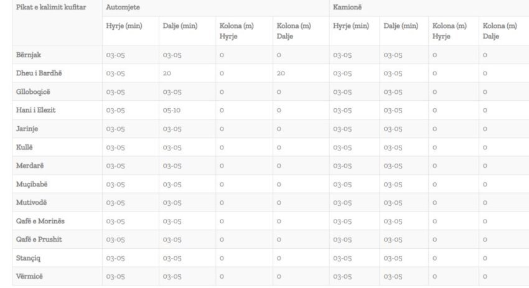Viewport: 529px width, 288px height.
Task: Click the Automjete column group header
Action: 123,7
